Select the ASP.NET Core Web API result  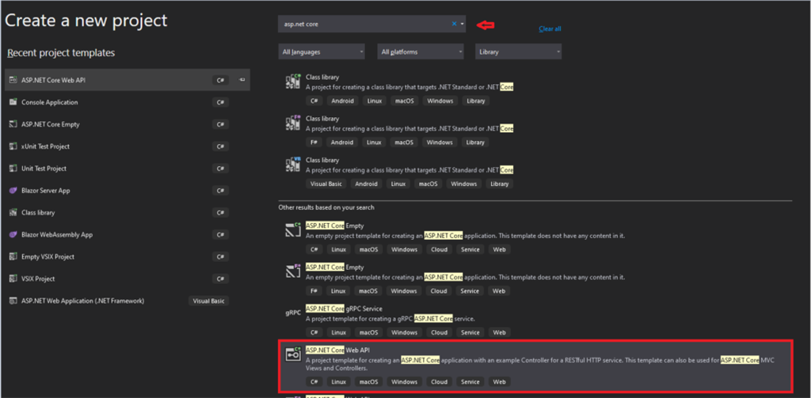click(535, 366)
